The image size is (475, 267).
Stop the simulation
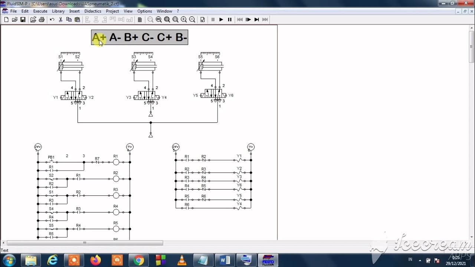point(213,20)
